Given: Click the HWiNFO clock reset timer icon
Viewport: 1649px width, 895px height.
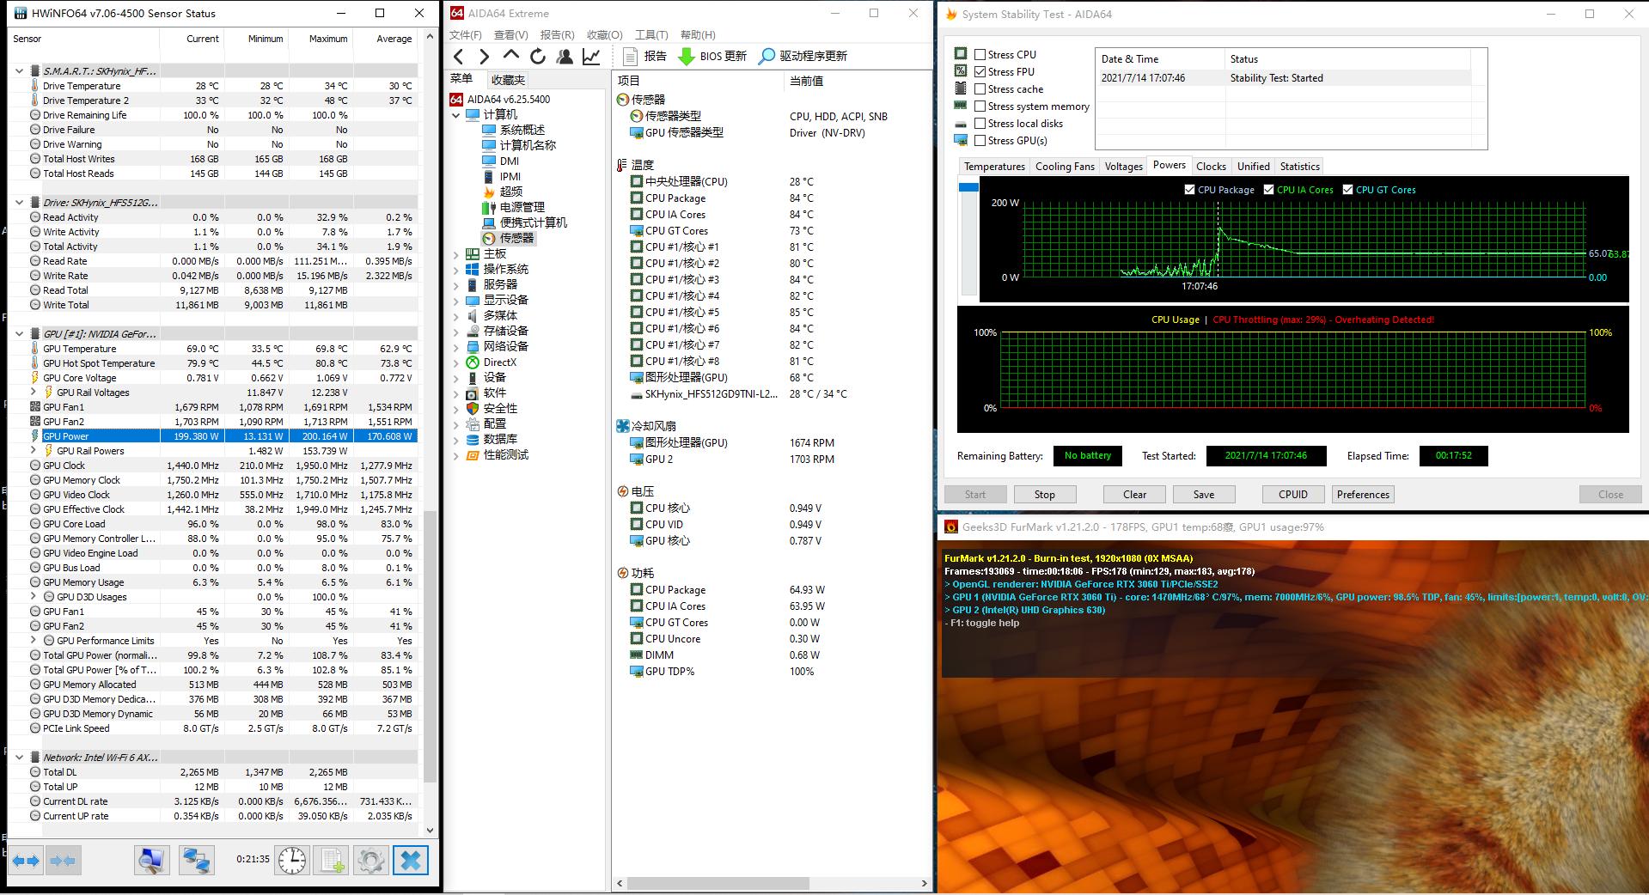Looking at the screenshot, I should tap(292, 860).
